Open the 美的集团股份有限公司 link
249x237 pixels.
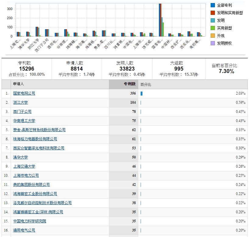click(x=31, y=185)
